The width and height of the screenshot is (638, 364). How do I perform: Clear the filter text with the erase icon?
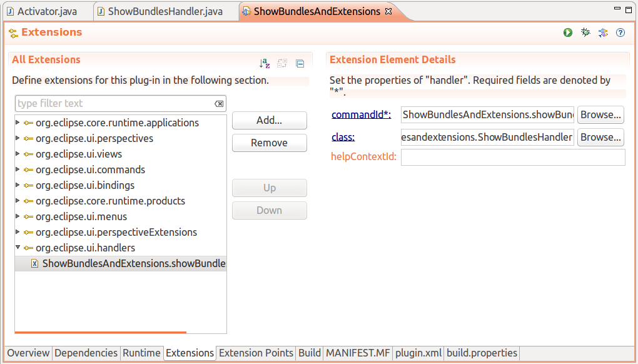[219, 104]
